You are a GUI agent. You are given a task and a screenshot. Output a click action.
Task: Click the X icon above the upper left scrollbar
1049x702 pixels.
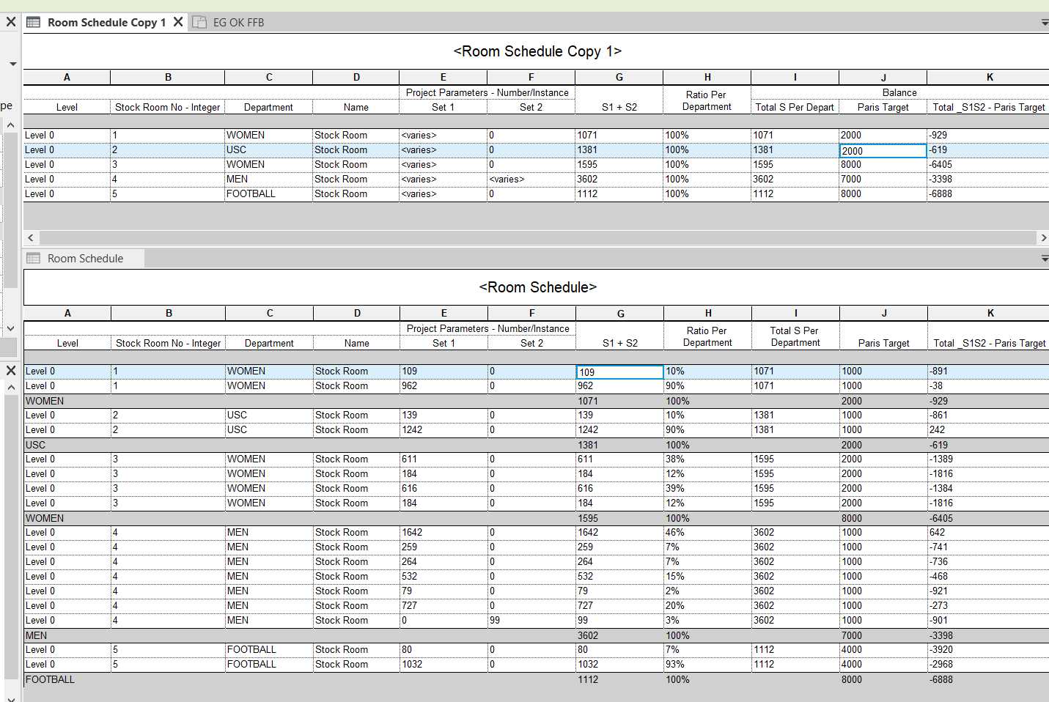coord(11,21)
